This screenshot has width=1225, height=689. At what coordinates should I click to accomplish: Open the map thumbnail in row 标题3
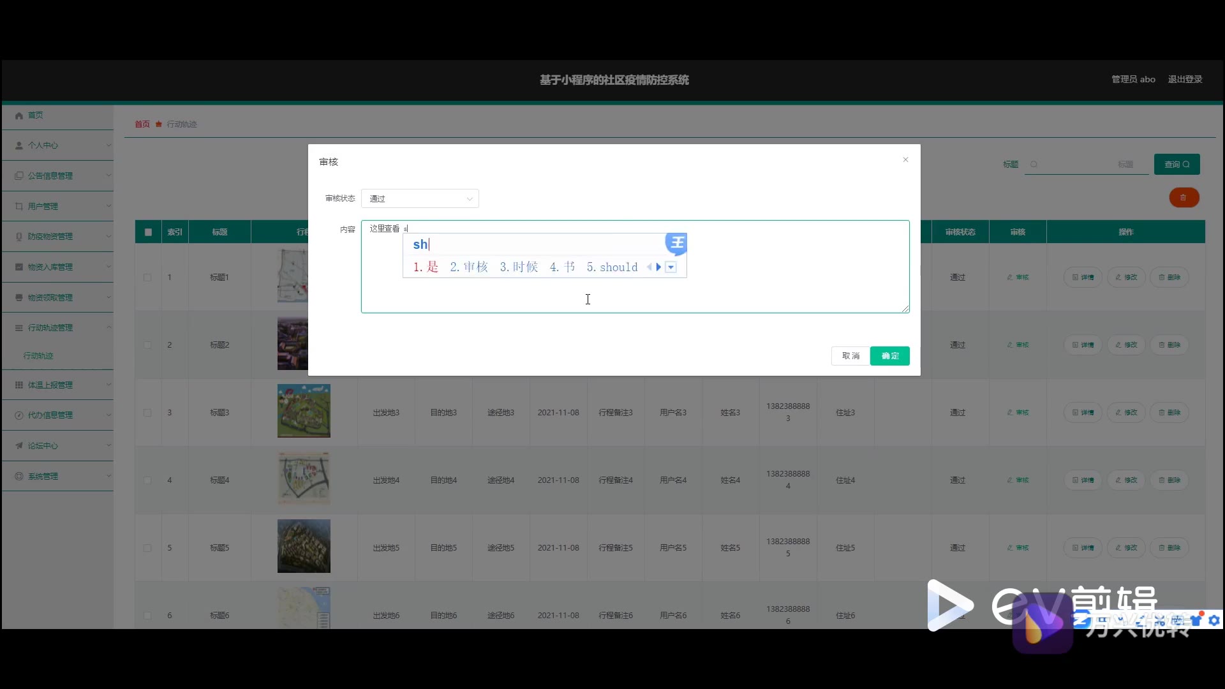(x=304, y=411)
